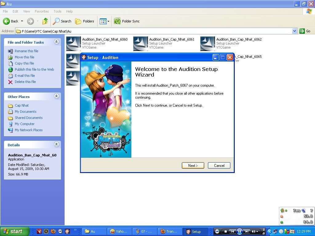The width and height of the screenshot is (315, 236).
Task: Open the Help menu
Action: (x=69, y=11)
